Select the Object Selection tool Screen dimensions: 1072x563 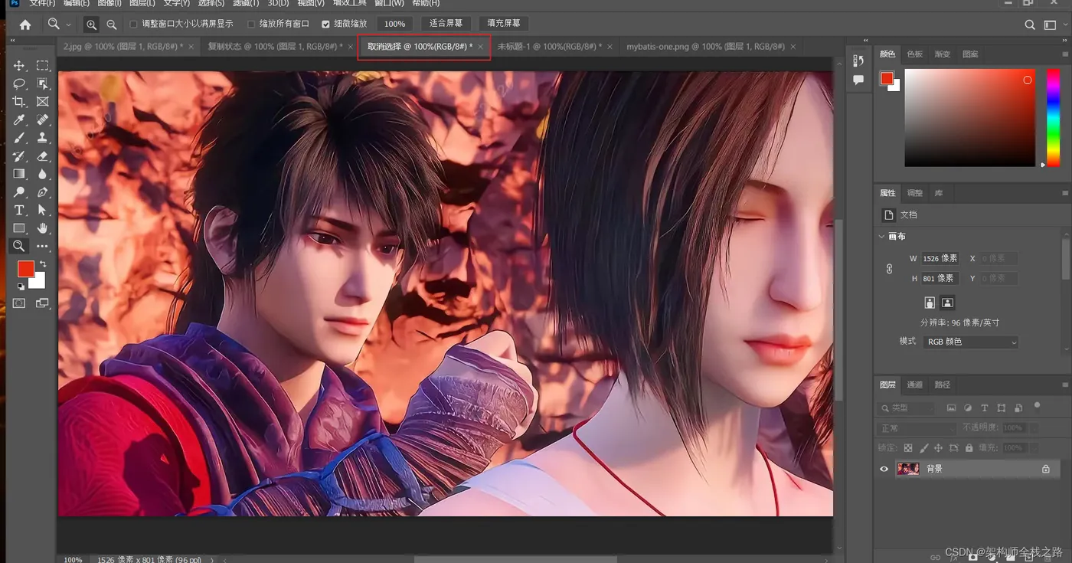(x=43, y=83)
